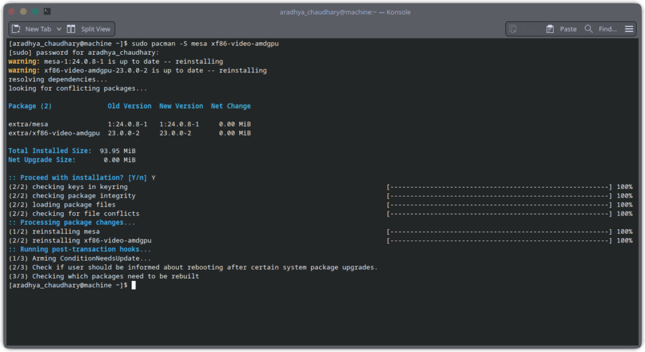645x352 pixels.
Task: Click the 'Old Version' column header
Action: (x=129, y=106)
